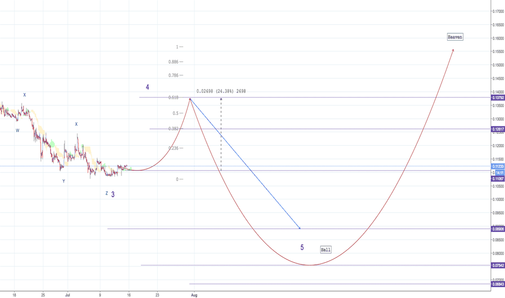Click the 0.16500 price scale tick
Screen dimensions: 505x298
click(x=498, y=25)
